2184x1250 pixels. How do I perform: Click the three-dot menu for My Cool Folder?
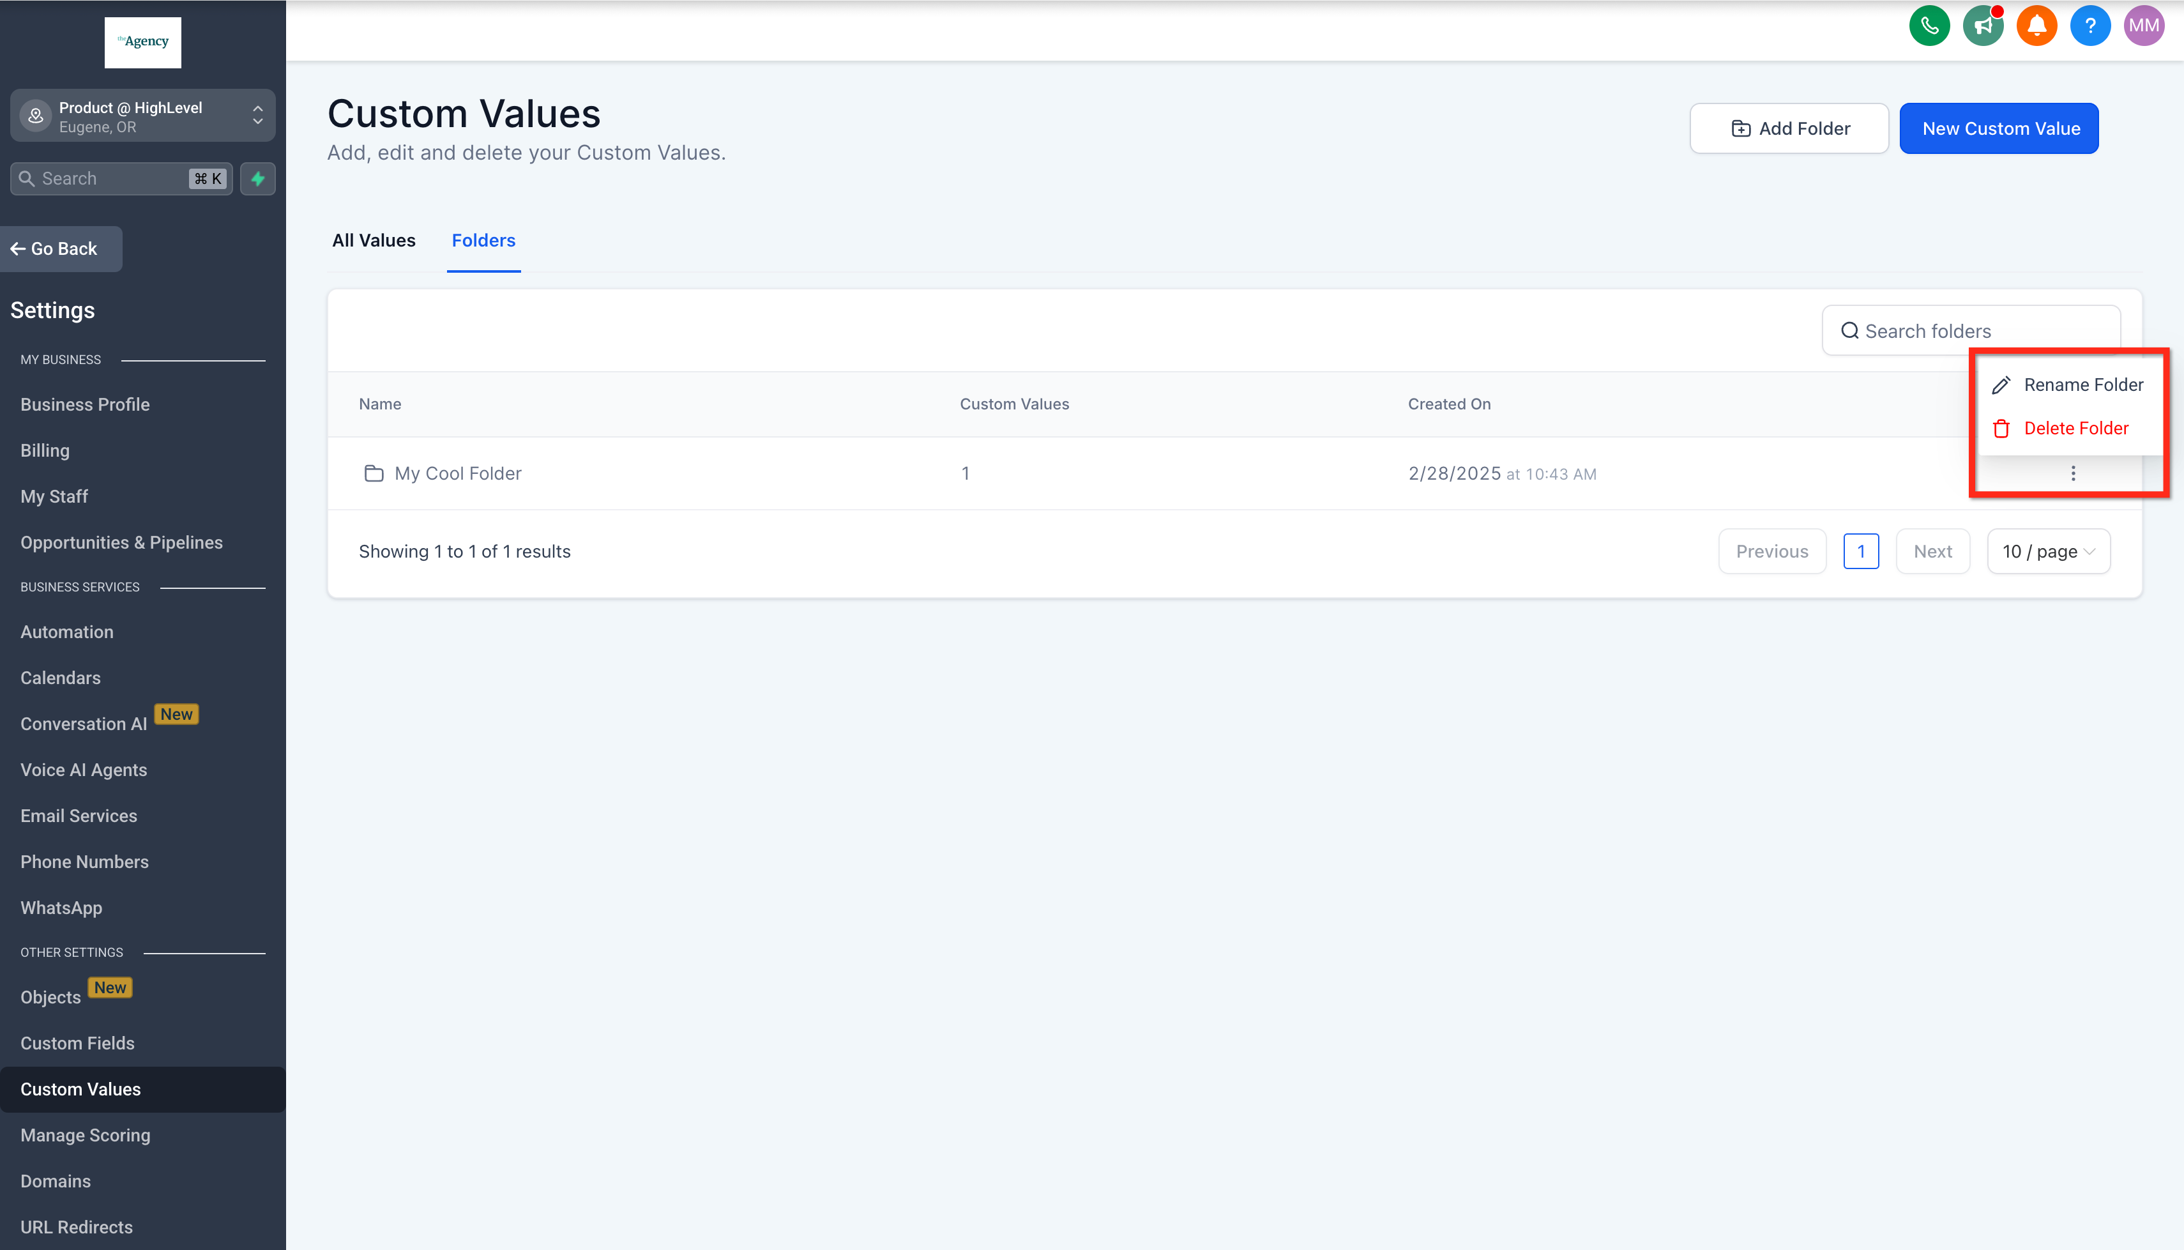pos(2072,473)
